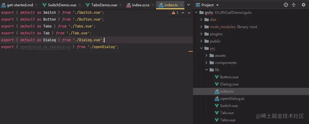Viewport: 309px width, 124px height.
Task: Select the assets folder in tree
Action: (x=220, y=56)
